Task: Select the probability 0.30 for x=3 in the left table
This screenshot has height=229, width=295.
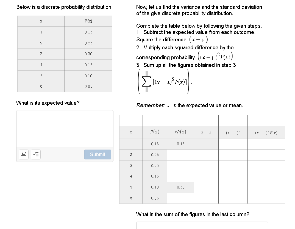Action: [x=88, y=54]
